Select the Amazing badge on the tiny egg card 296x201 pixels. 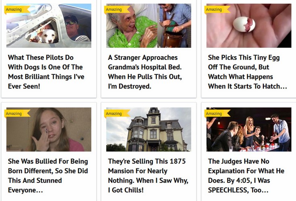[x=217, y=9]
